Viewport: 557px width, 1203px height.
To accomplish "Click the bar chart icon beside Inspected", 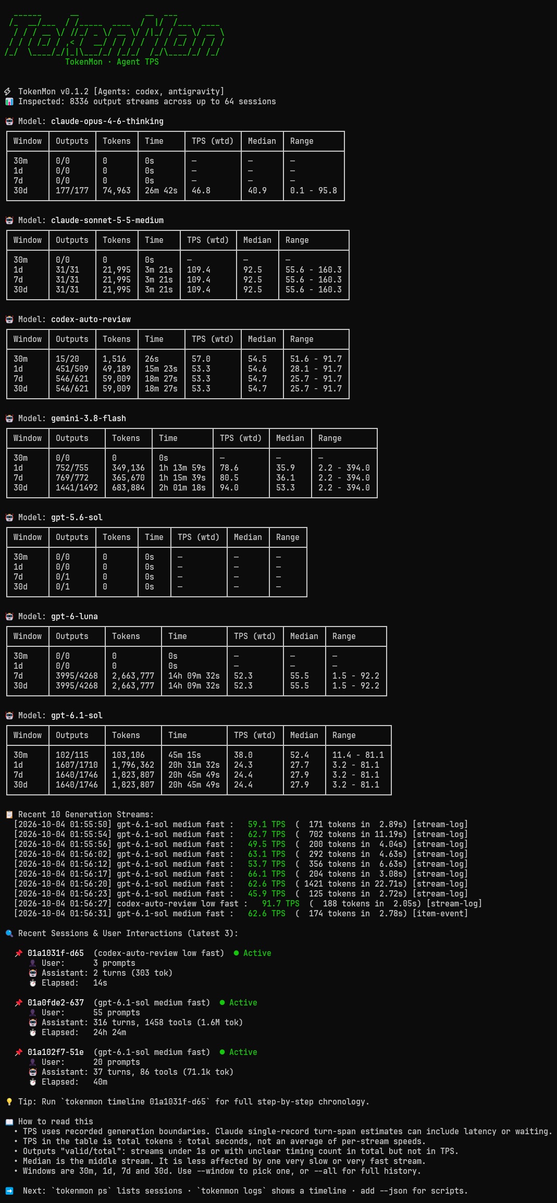I will coord(9,102).
